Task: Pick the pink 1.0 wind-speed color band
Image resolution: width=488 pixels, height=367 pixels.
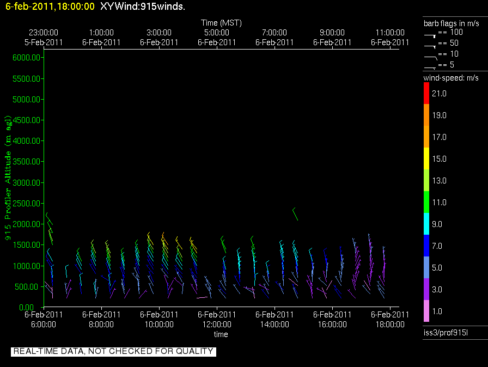Action: [x=426, y=311]
